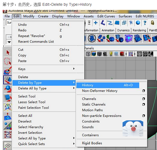Open the Create menu
157x150 pixels.
[x=43, y=16]
